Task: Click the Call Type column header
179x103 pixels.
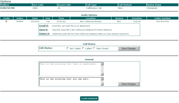Action: (102, 5)
